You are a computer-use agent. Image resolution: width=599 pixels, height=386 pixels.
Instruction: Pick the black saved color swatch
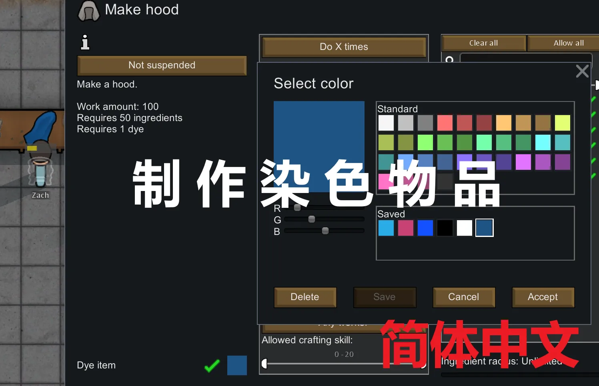tap(445, 228)
